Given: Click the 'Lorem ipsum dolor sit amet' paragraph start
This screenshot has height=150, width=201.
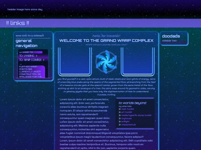Looking at the screenshot, I should coord(84,99).
